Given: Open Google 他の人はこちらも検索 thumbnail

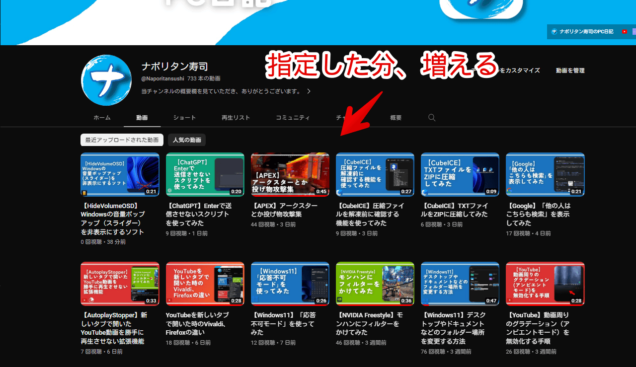Looking at the screenshot, I should click(x=545, y=174).
